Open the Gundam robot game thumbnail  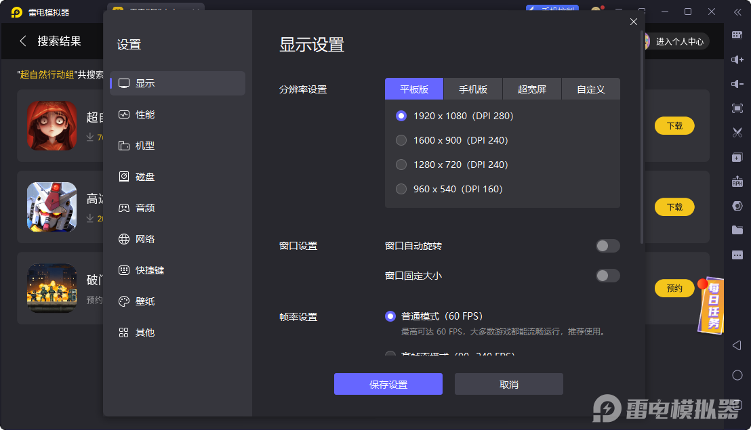coord(52,207)
